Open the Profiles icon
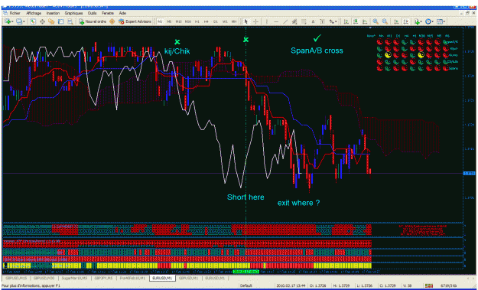The width and height of the screenshot is (478, 290). point(19,21)
